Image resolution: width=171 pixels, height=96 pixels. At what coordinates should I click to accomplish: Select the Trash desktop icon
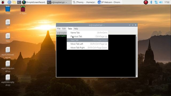(8, 10)
